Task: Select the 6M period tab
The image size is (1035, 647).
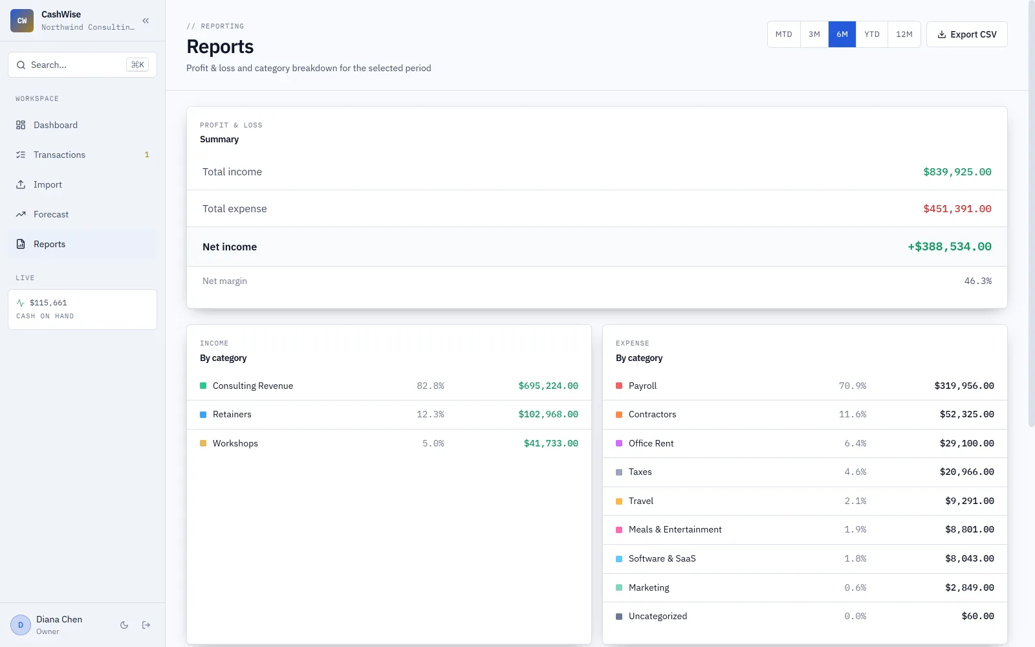Action: (x=842, y=34)
